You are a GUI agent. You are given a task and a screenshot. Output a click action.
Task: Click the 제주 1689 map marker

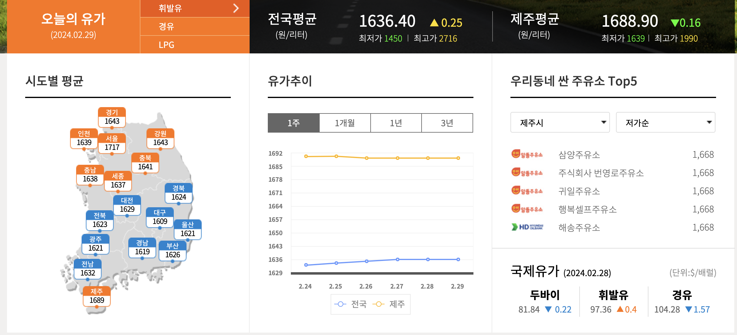(97, 296)
